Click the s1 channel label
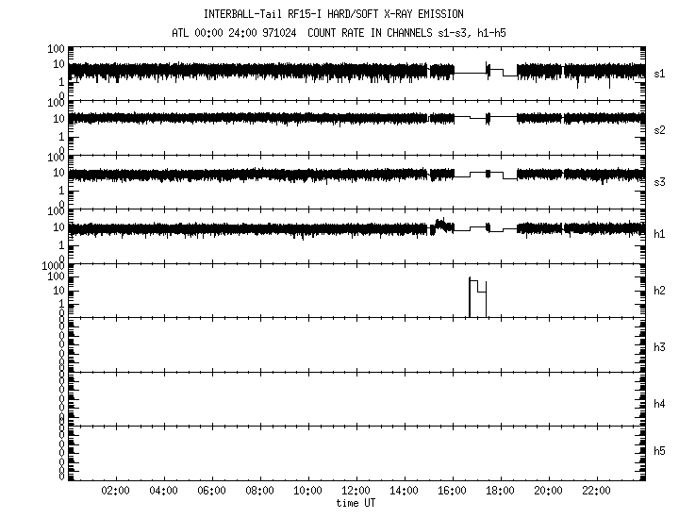679x519 pixels. click(x=660, y=74)
